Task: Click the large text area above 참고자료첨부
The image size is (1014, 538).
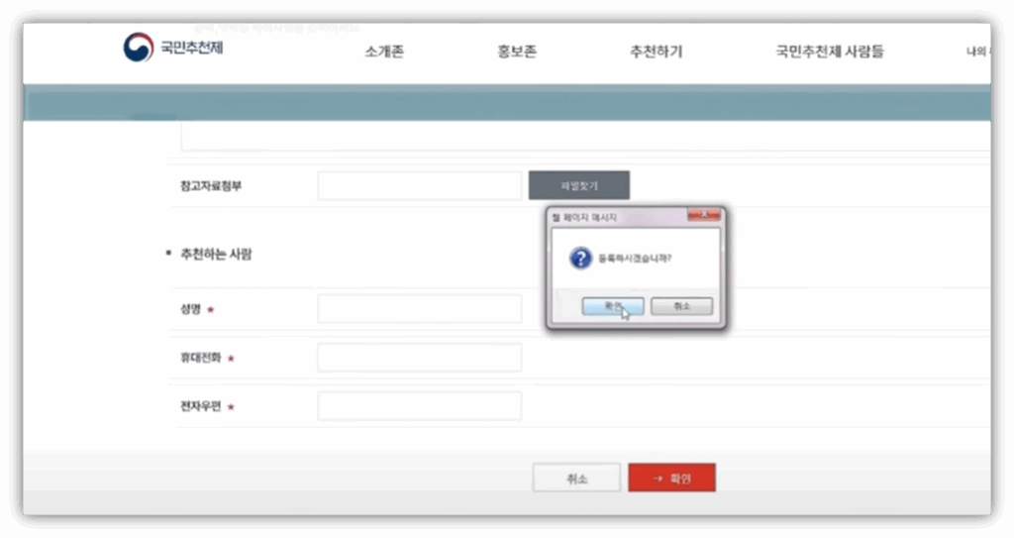Action: tap(585, 137)
